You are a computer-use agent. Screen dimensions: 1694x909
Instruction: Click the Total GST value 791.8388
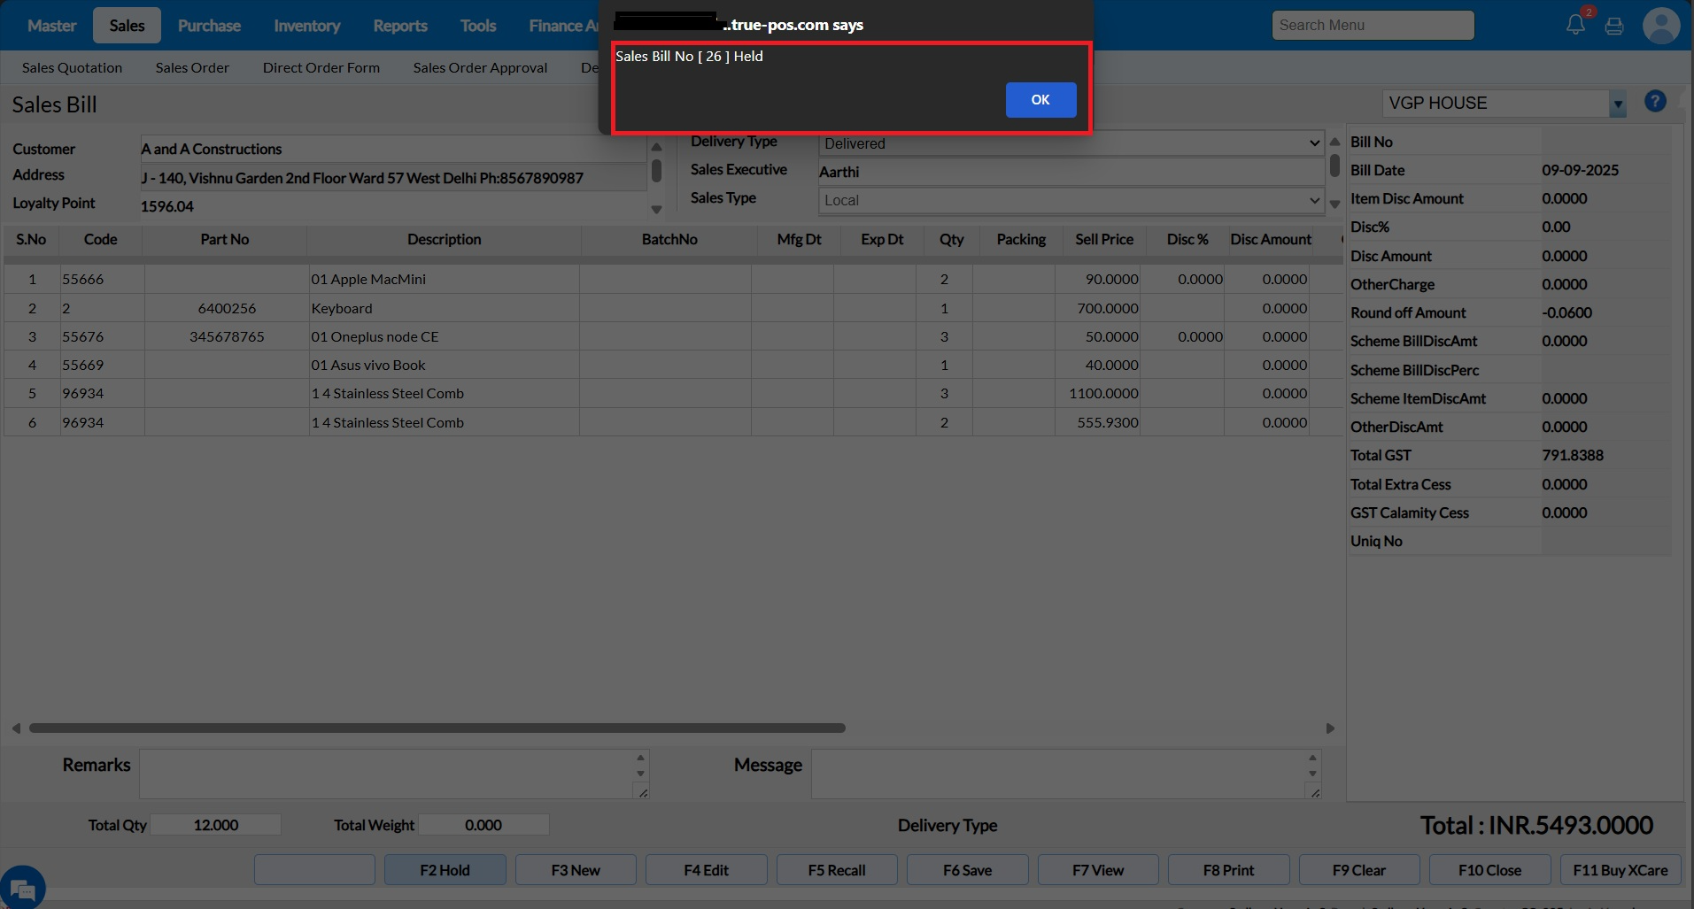pyautogui.click(x=1573, y=455)
